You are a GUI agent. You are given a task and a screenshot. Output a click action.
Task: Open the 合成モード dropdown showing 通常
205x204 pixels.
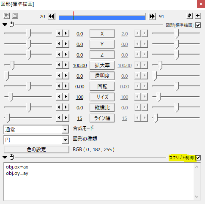(36, 129)
